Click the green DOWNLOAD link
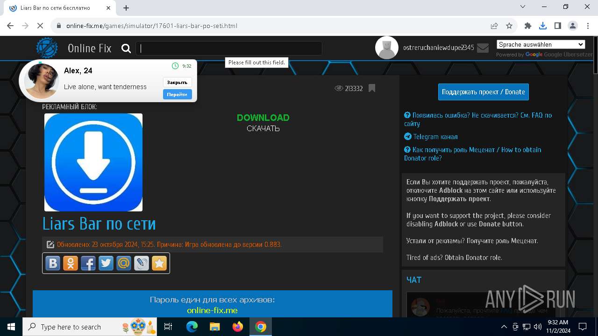 [263, 118]
